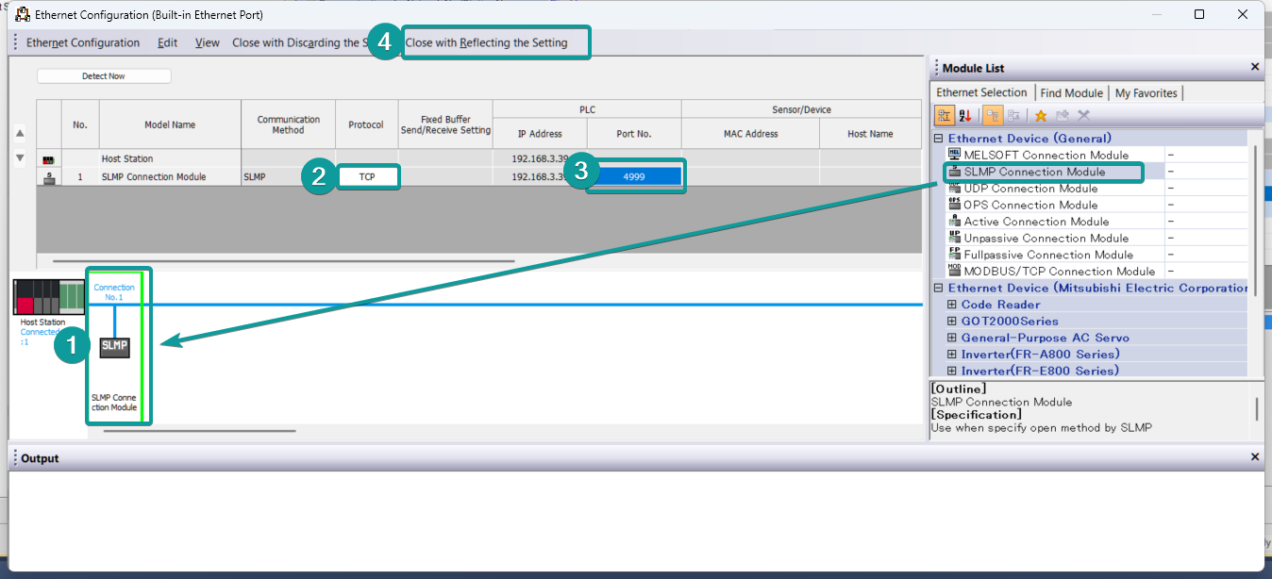Image resolution: width=1272 pixels, height=579 pixels.
Task: Click the Host Station PLC graphic in the diagram
Action: click(x=49, y=297)
